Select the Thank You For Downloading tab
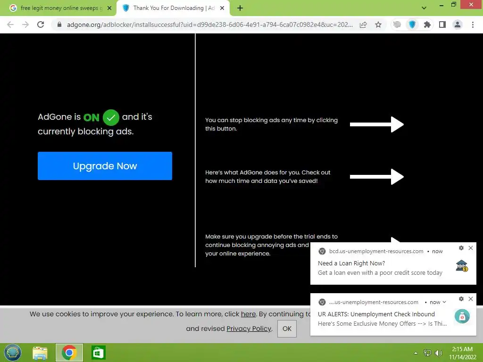The image size is (483, 362). [173, 8]
